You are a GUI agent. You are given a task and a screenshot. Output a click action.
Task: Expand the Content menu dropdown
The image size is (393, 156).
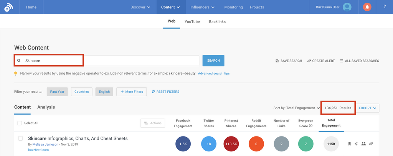[170, 7]
